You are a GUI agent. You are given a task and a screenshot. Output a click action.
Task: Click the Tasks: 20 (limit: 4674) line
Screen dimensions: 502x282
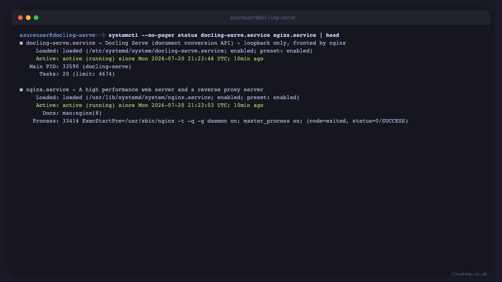[x=77, y=74]
